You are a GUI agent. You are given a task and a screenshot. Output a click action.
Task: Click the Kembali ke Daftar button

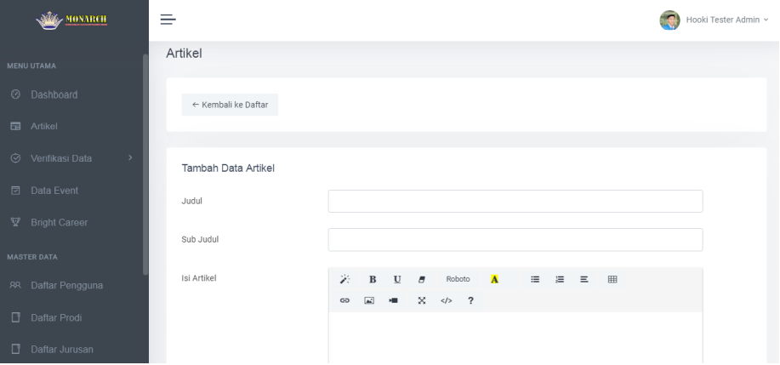(230, 105)
